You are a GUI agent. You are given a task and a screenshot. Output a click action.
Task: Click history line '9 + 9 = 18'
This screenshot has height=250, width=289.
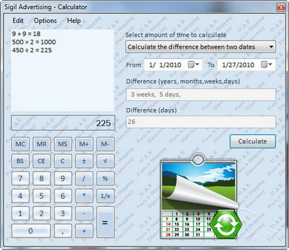26,34
